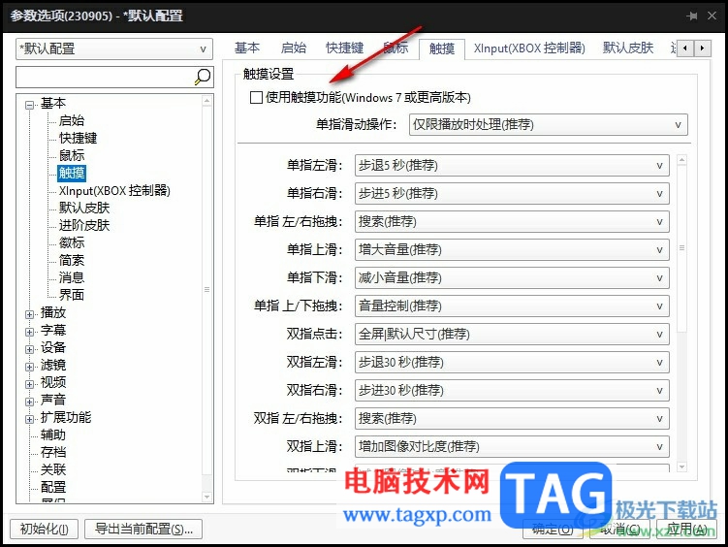Open the 双指 左/右拖拽 dropdown
Screen dimensions: 728x547
pos(512,418)
